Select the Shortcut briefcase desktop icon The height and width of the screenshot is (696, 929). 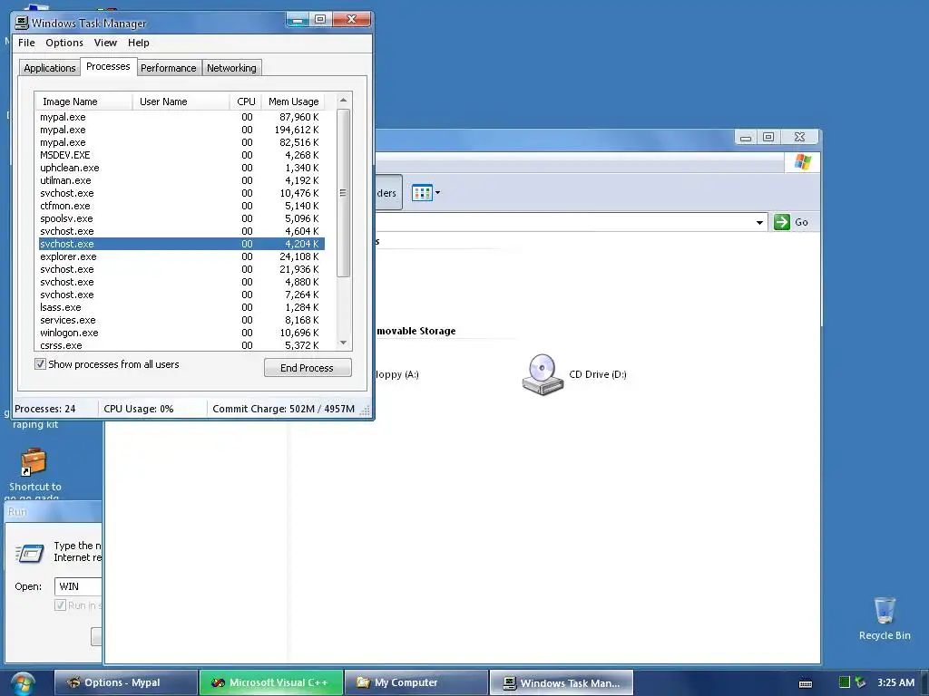pyautogui.click(x=34, y=461)
